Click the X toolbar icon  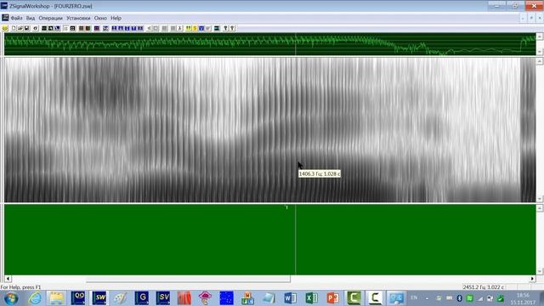[x=179, y=28]
